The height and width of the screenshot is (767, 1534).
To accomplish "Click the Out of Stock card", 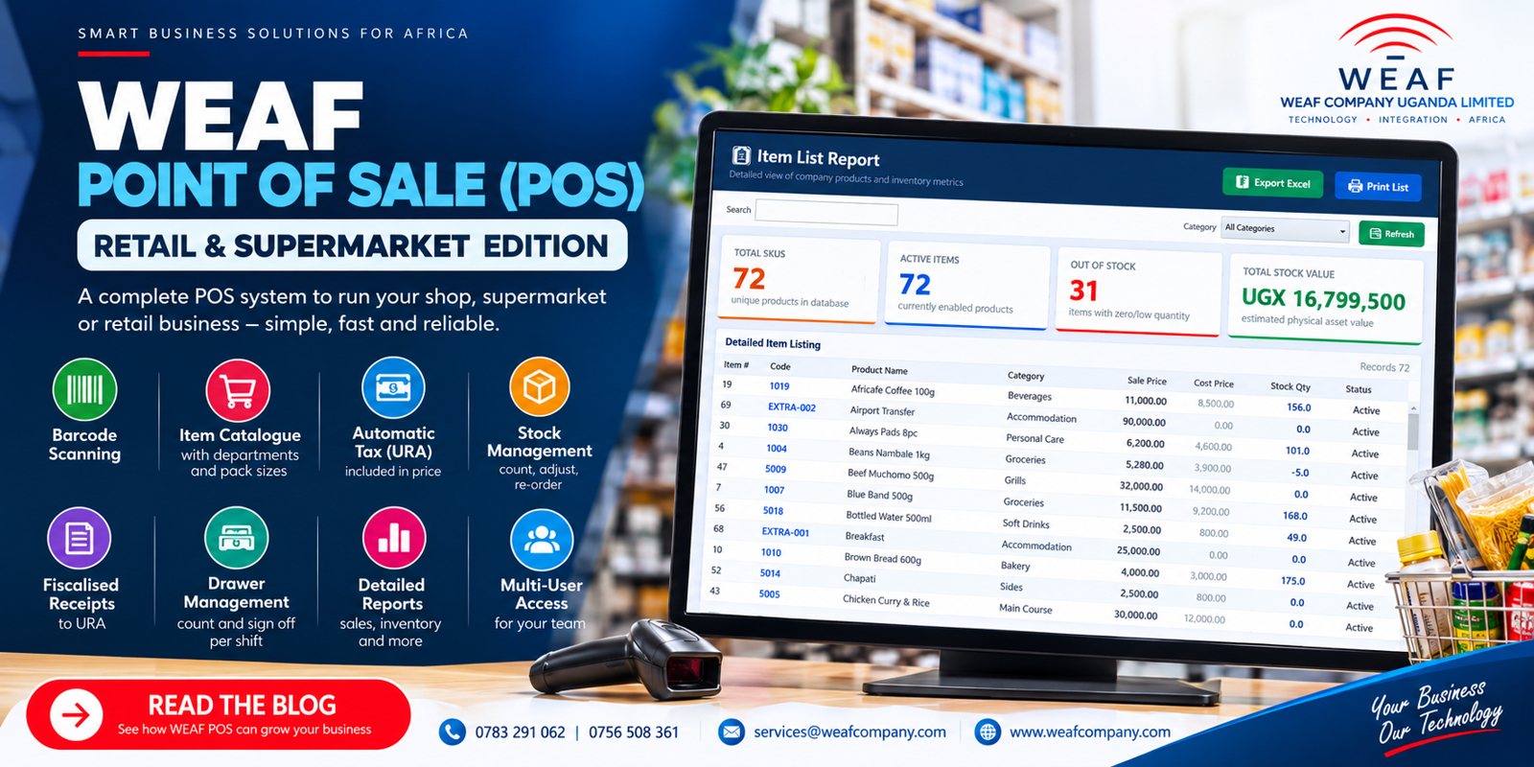I will click(1138, 292).
